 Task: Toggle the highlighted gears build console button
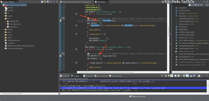coord(172,76)
